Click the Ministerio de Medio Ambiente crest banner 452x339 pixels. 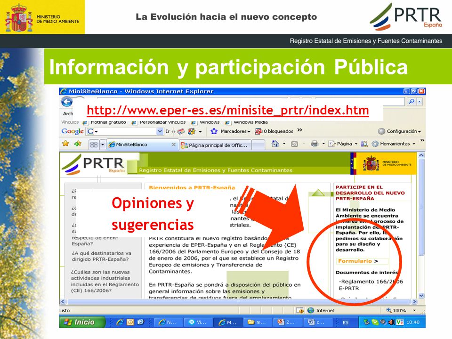[385, 164]
